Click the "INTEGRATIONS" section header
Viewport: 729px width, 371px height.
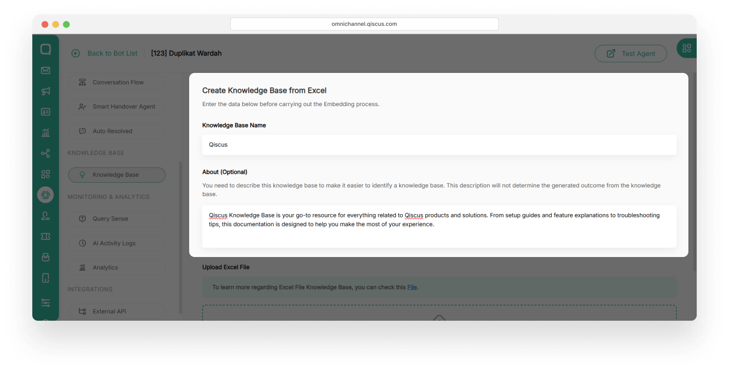pos(90,289)
